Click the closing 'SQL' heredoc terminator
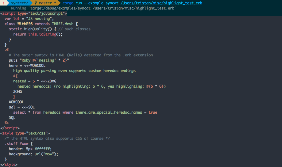Screen dimensions: 282x167 12,118
